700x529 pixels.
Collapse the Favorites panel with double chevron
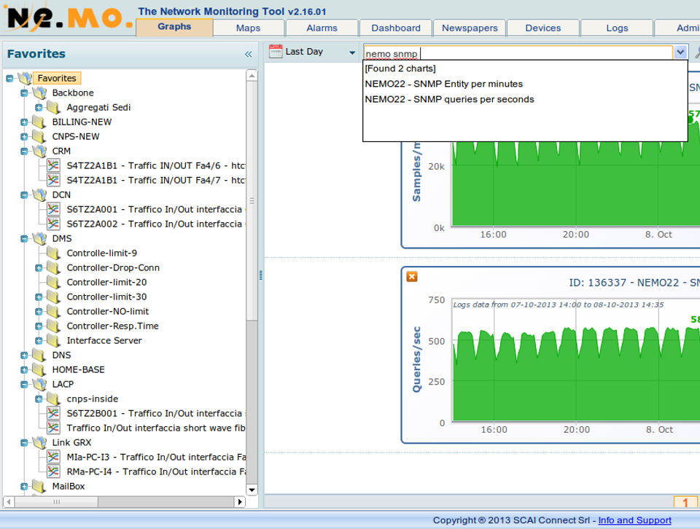[248, 54]
